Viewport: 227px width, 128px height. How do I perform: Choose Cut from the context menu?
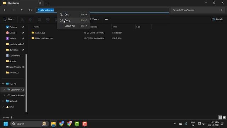[x=73, y=15]
